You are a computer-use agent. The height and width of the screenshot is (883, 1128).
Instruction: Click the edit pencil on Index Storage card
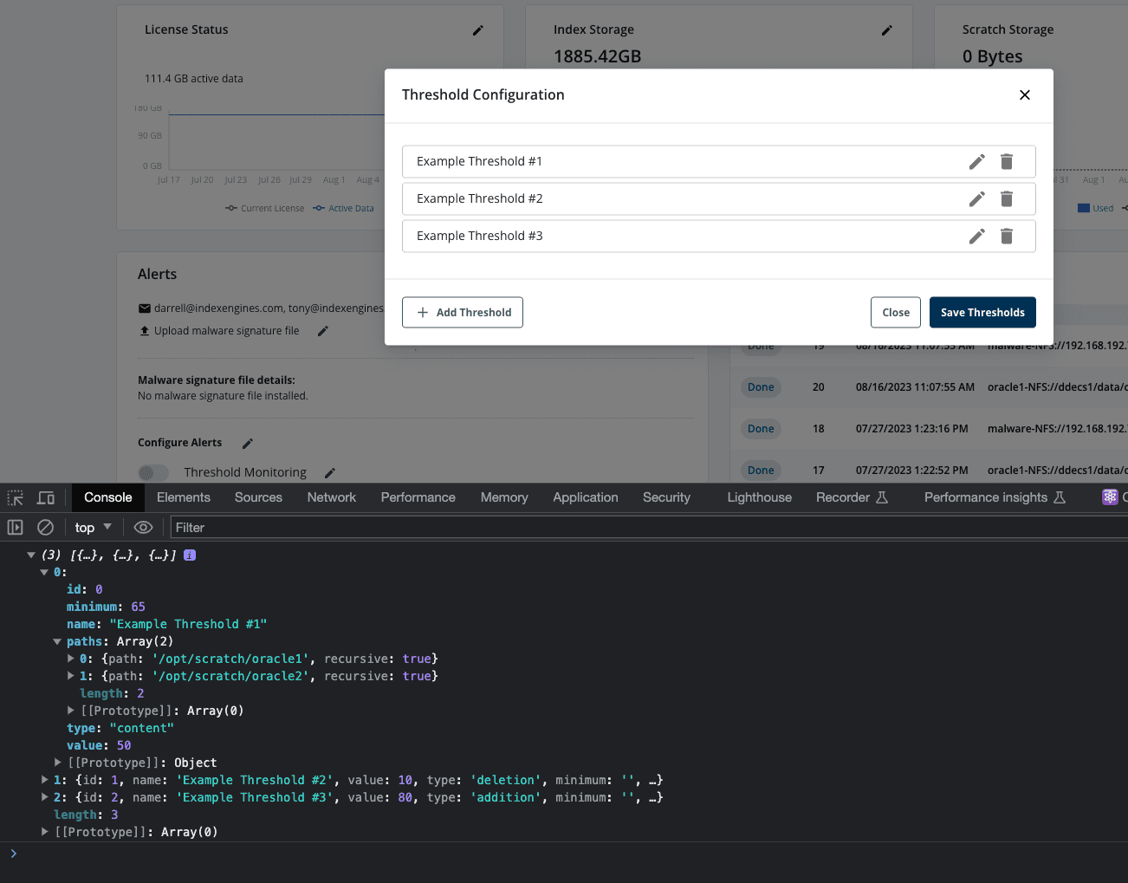(887, 30)
